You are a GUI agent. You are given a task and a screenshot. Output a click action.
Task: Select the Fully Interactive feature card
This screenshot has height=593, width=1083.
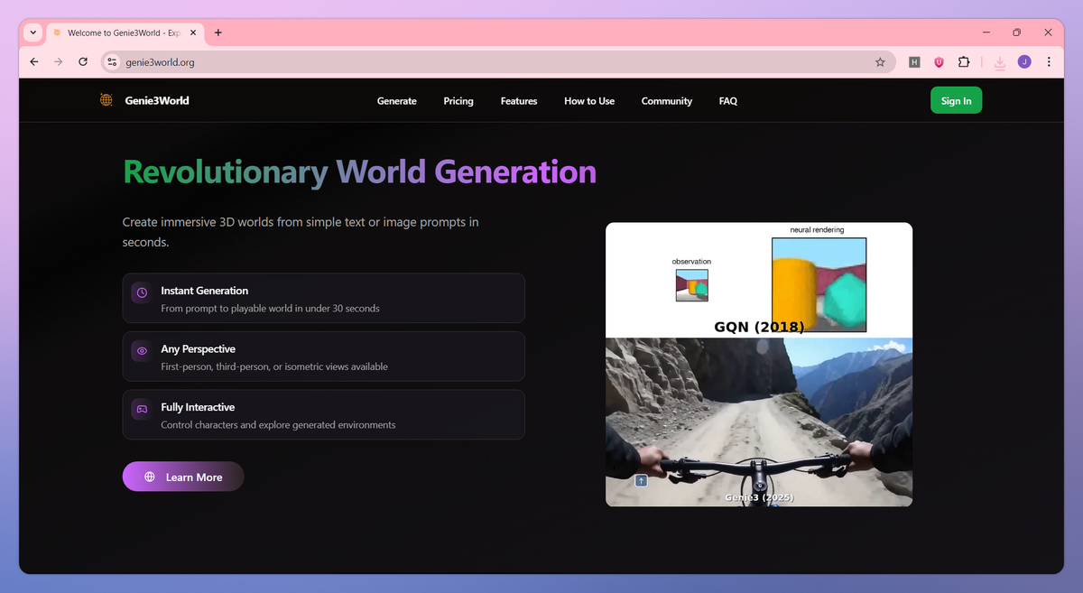tap(323, 414)
